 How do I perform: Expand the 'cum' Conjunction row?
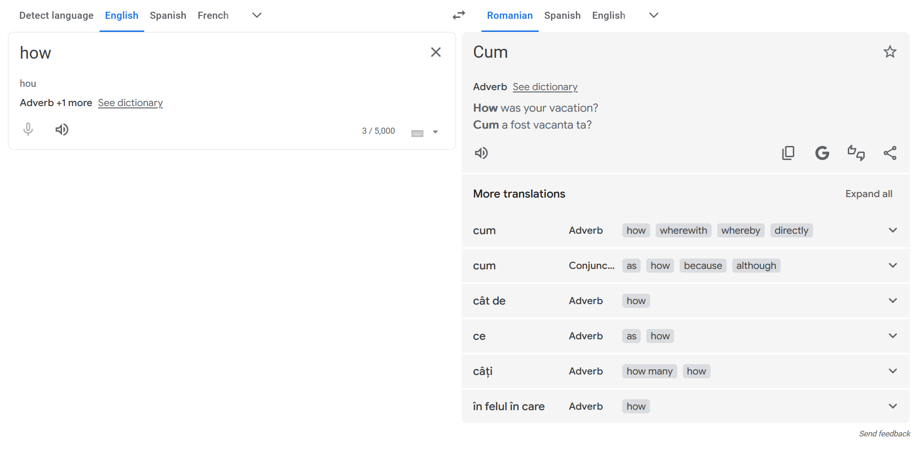[893, 265]
